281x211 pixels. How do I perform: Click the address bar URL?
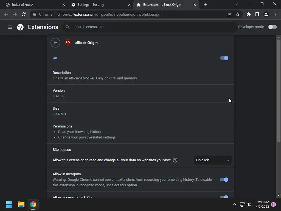click(x=109, y=14)
